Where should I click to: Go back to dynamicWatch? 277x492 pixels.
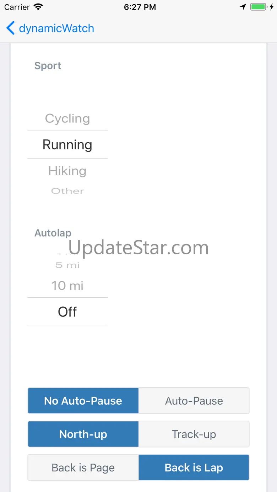[x=56, y=28]
